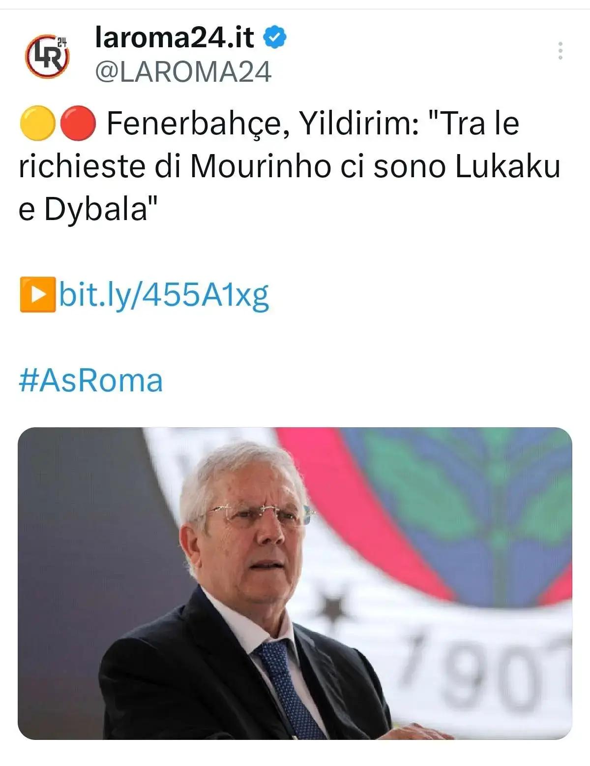Click the blue verified checkmark badge
590x766 pixels.
pyautogui.click(x=275, y=37)
